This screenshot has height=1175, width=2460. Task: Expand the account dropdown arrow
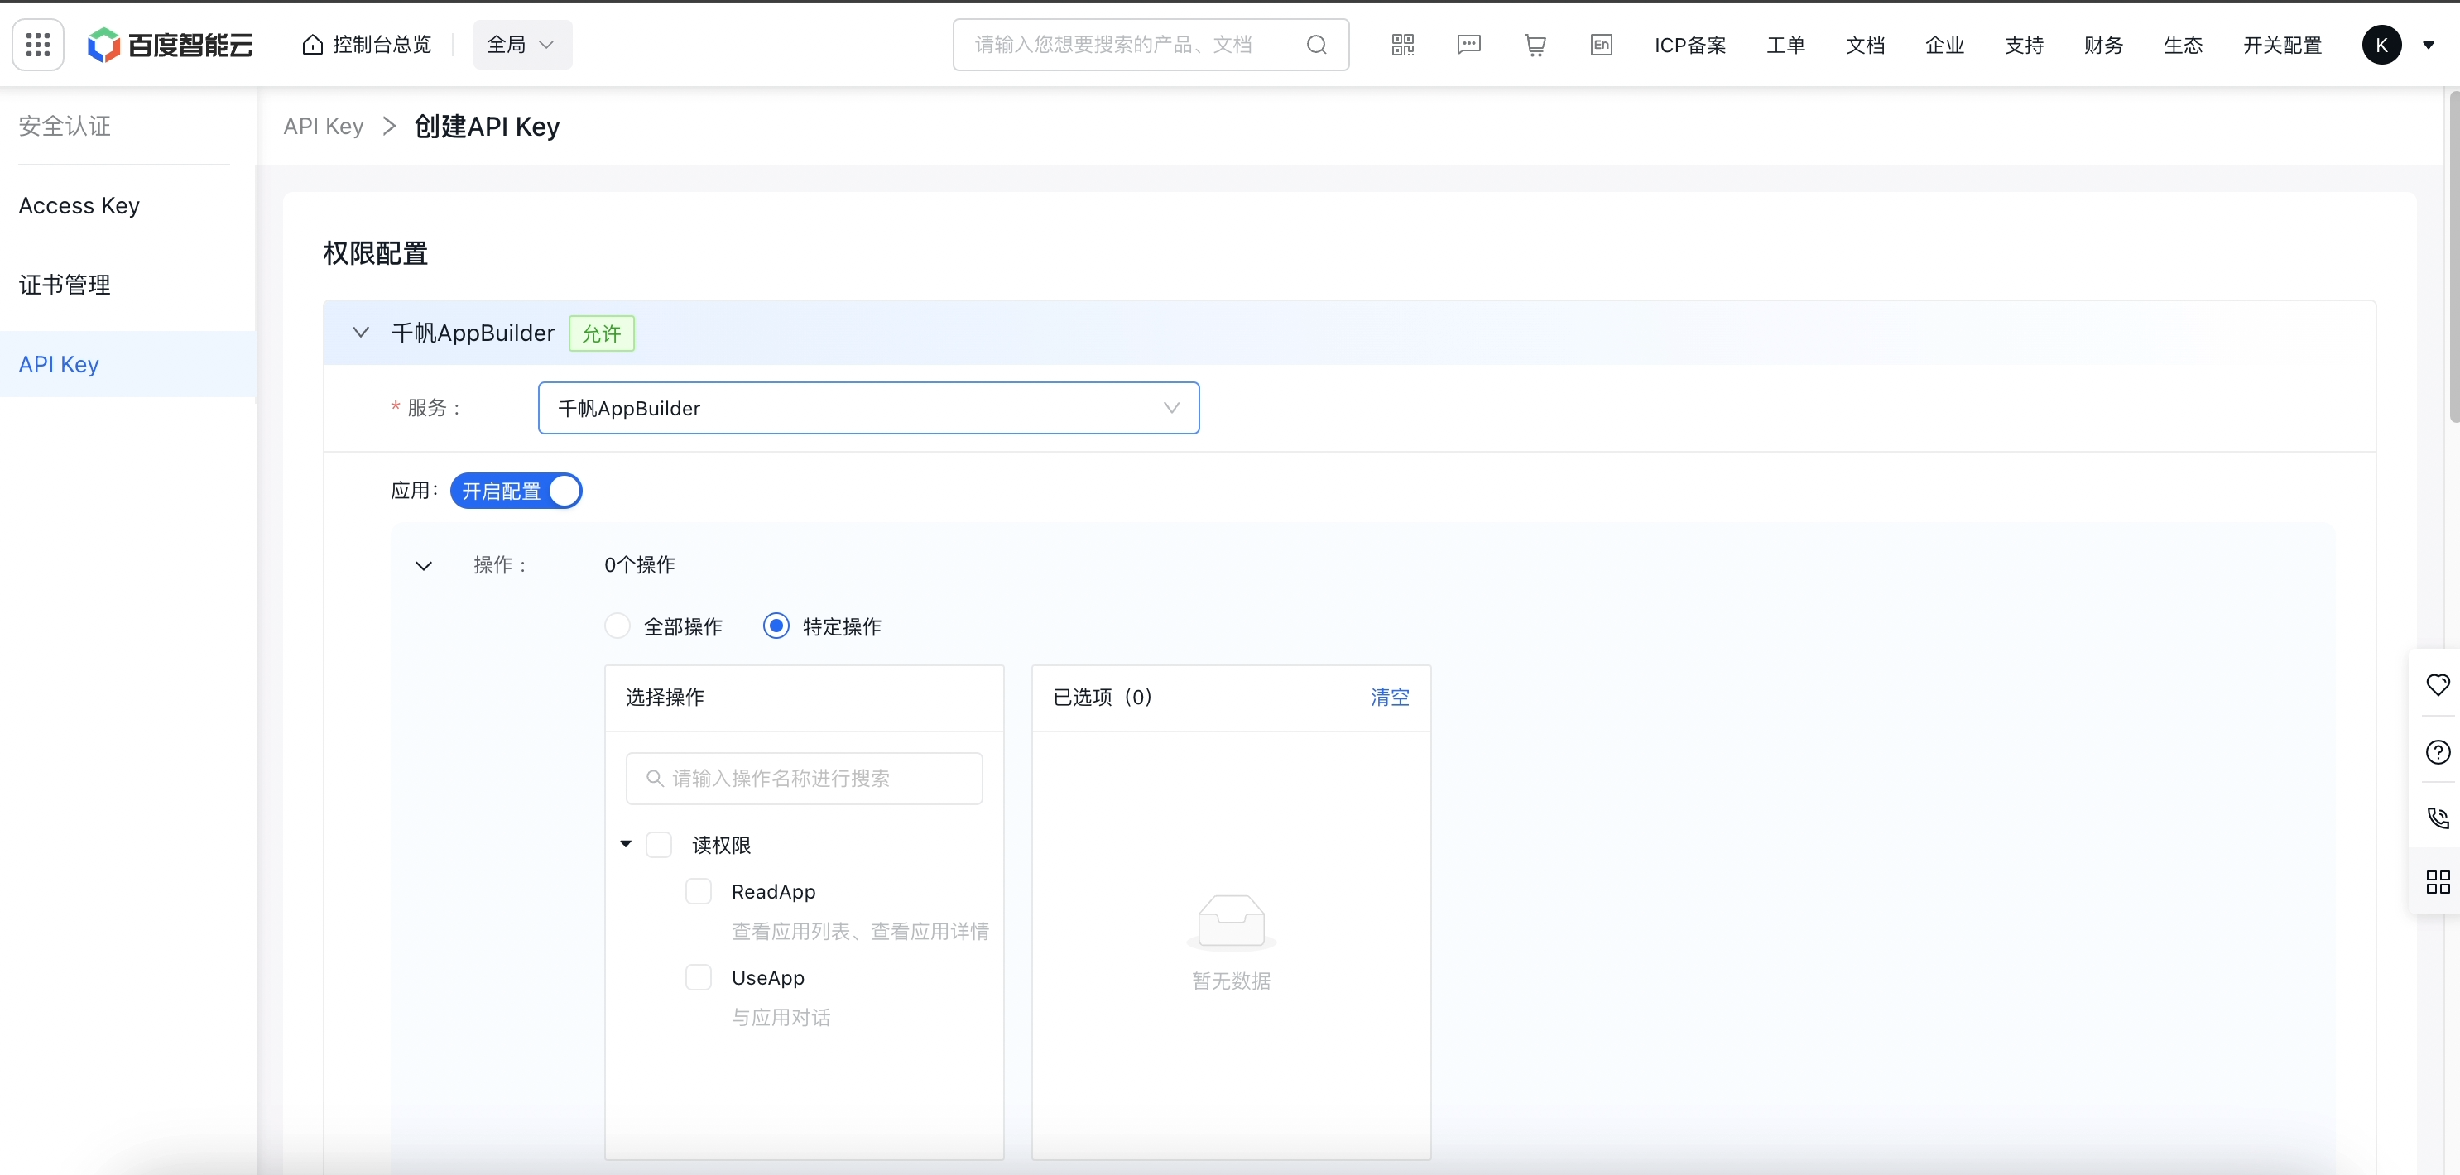point(2429,45)
